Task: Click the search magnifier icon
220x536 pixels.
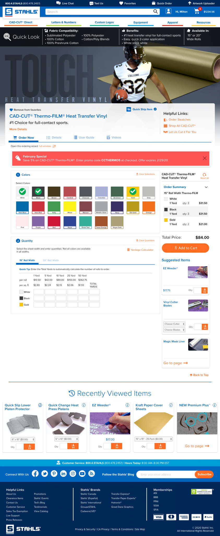Action: tap(156, 12)
